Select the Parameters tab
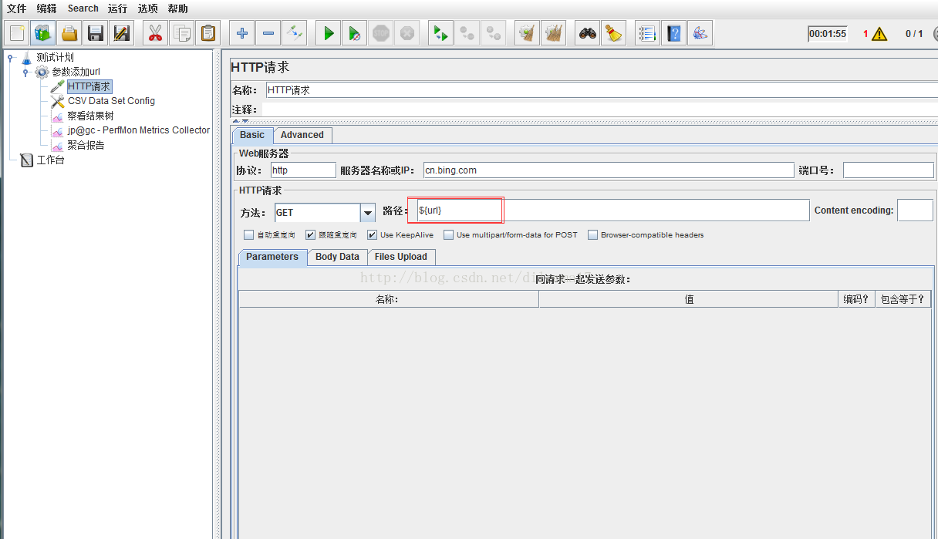Screen dimensions: 938x539 tap(272, 257)
